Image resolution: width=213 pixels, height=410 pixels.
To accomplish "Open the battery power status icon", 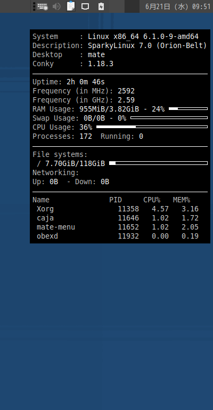I will pyautogui.click(x=101, y=6).
